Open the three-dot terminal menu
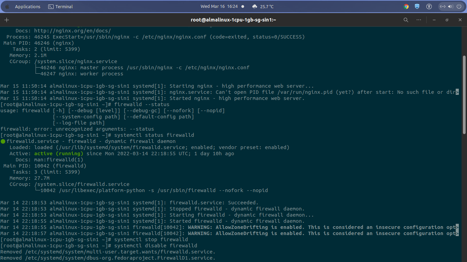The image size is (467, 262). [x=419, y=20]
